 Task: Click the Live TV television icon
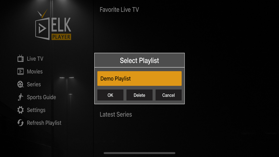coord(20,58)
